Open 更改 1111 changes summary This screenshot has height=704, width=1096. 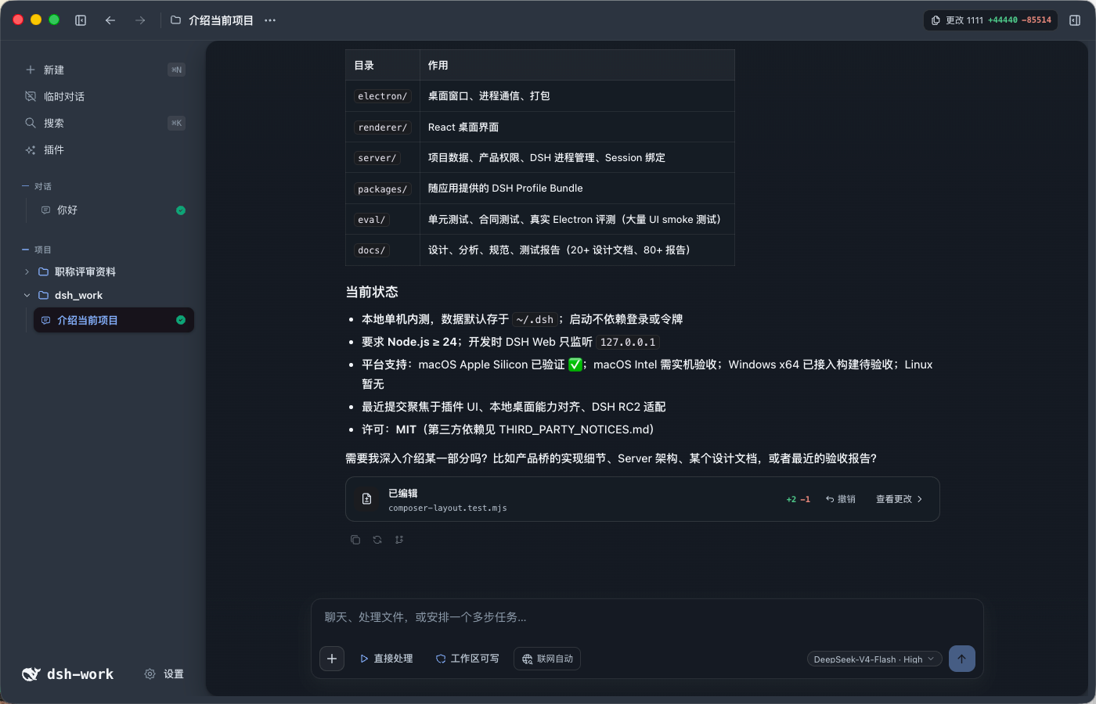[991, 20]
